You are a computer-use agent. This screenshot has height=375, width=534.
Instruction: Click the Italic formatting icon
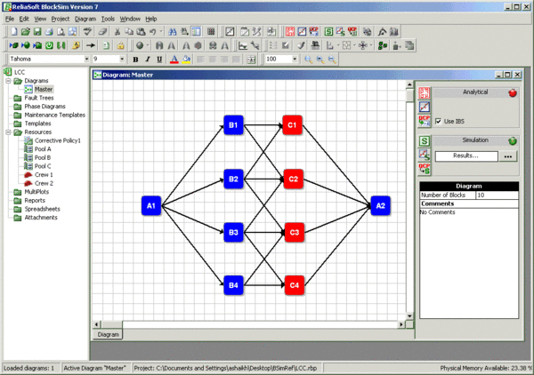[149, 60]
